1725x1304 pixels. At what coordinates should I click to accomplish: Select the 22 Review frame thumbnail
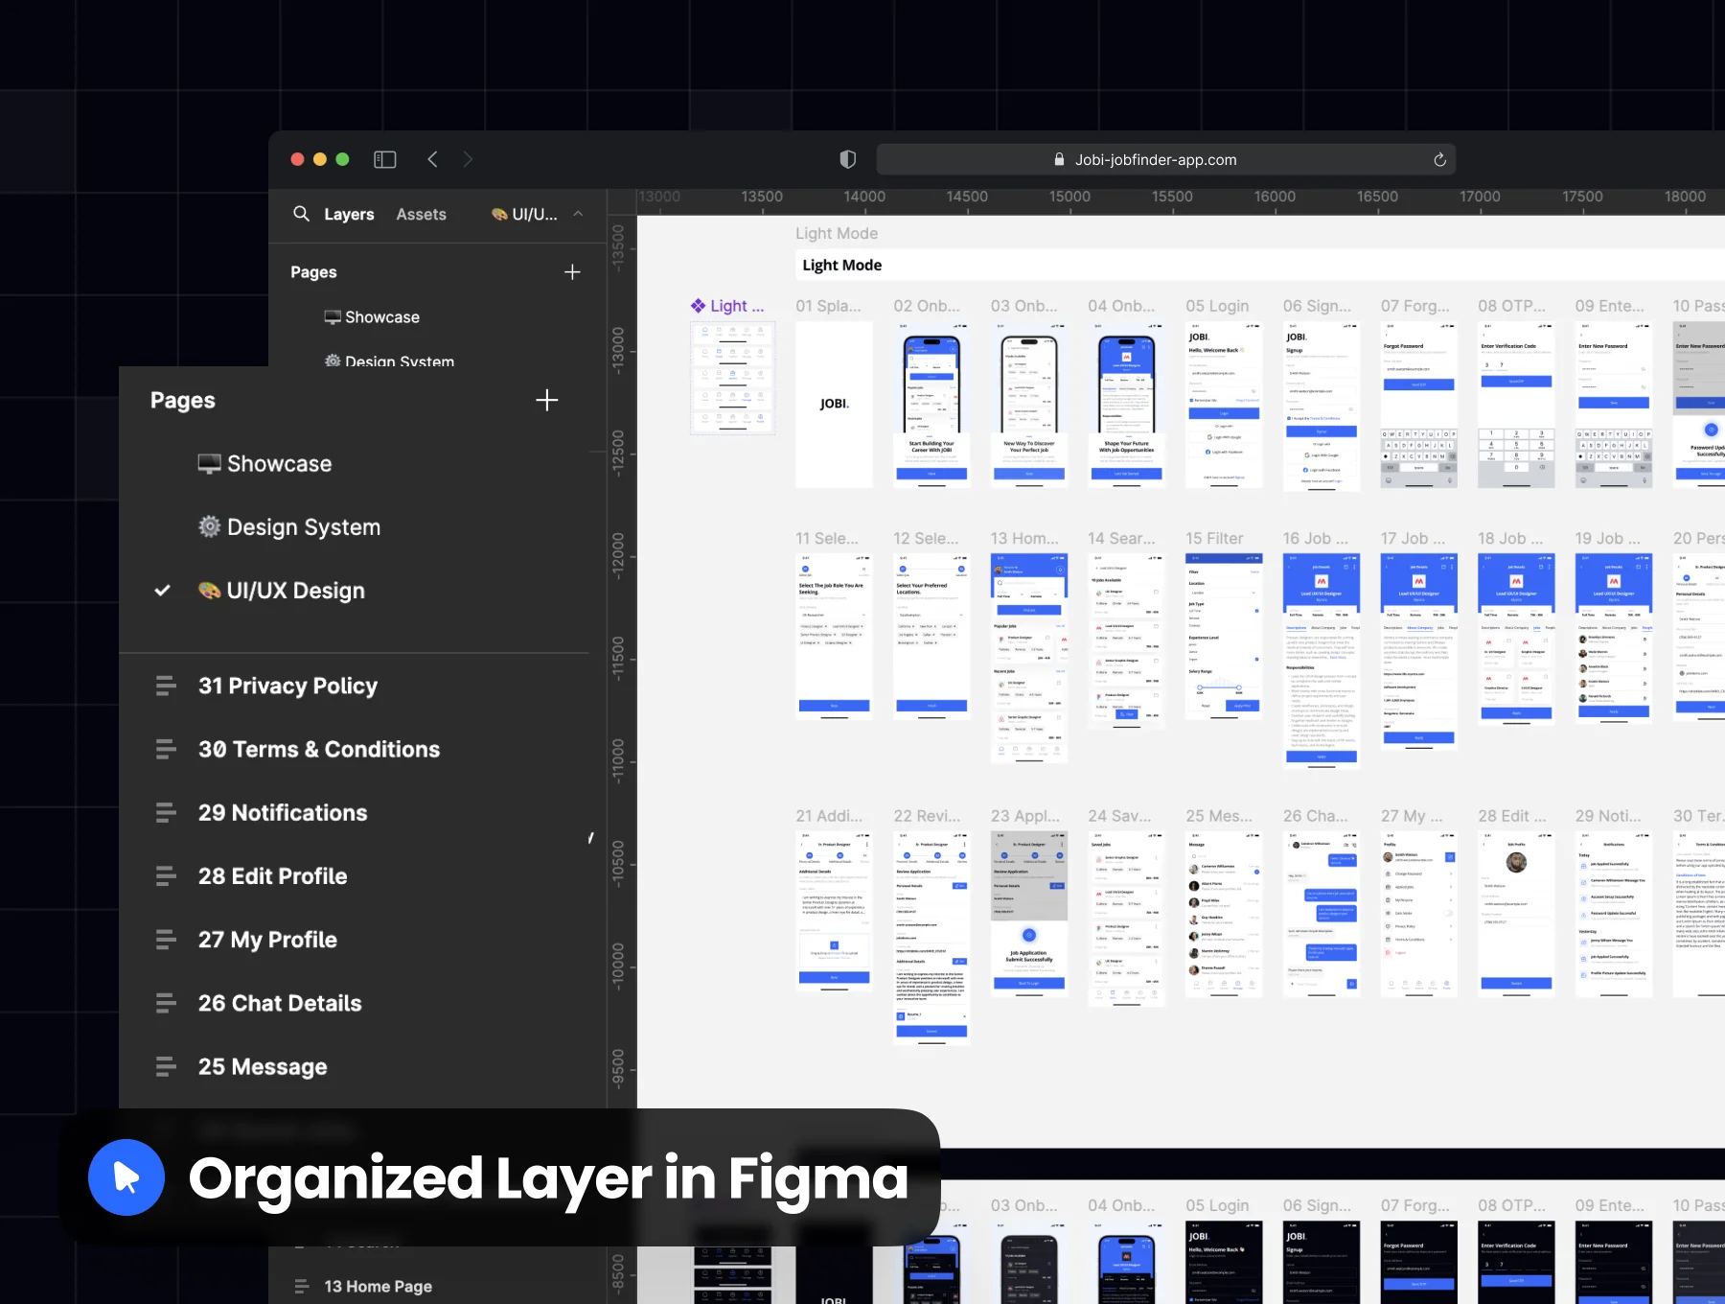(x=931, y=937)
